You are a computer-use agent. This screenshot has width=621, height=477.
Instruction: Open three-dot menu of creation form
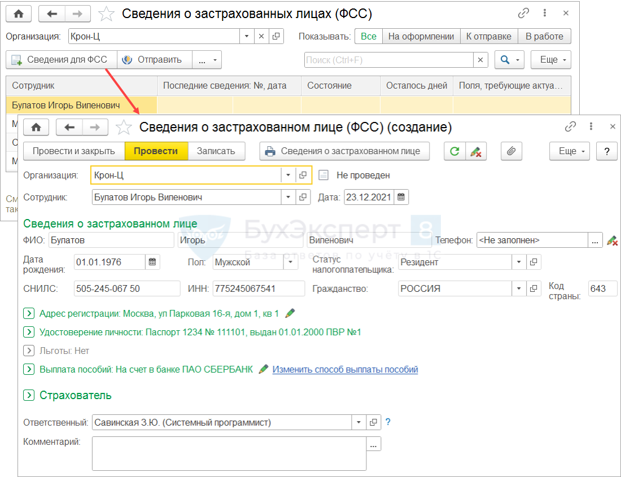tap(591, 126)
